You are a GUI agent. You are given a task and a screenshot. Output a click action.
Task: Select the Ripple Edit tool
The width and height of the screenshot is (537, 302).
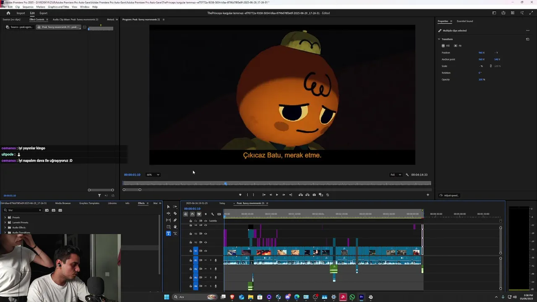coord(168,213)
